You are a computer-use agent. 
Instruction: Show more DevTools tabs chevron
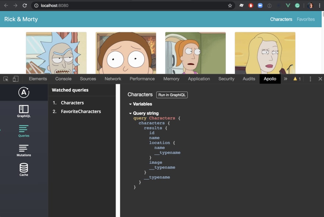click(x=285, y=79)
